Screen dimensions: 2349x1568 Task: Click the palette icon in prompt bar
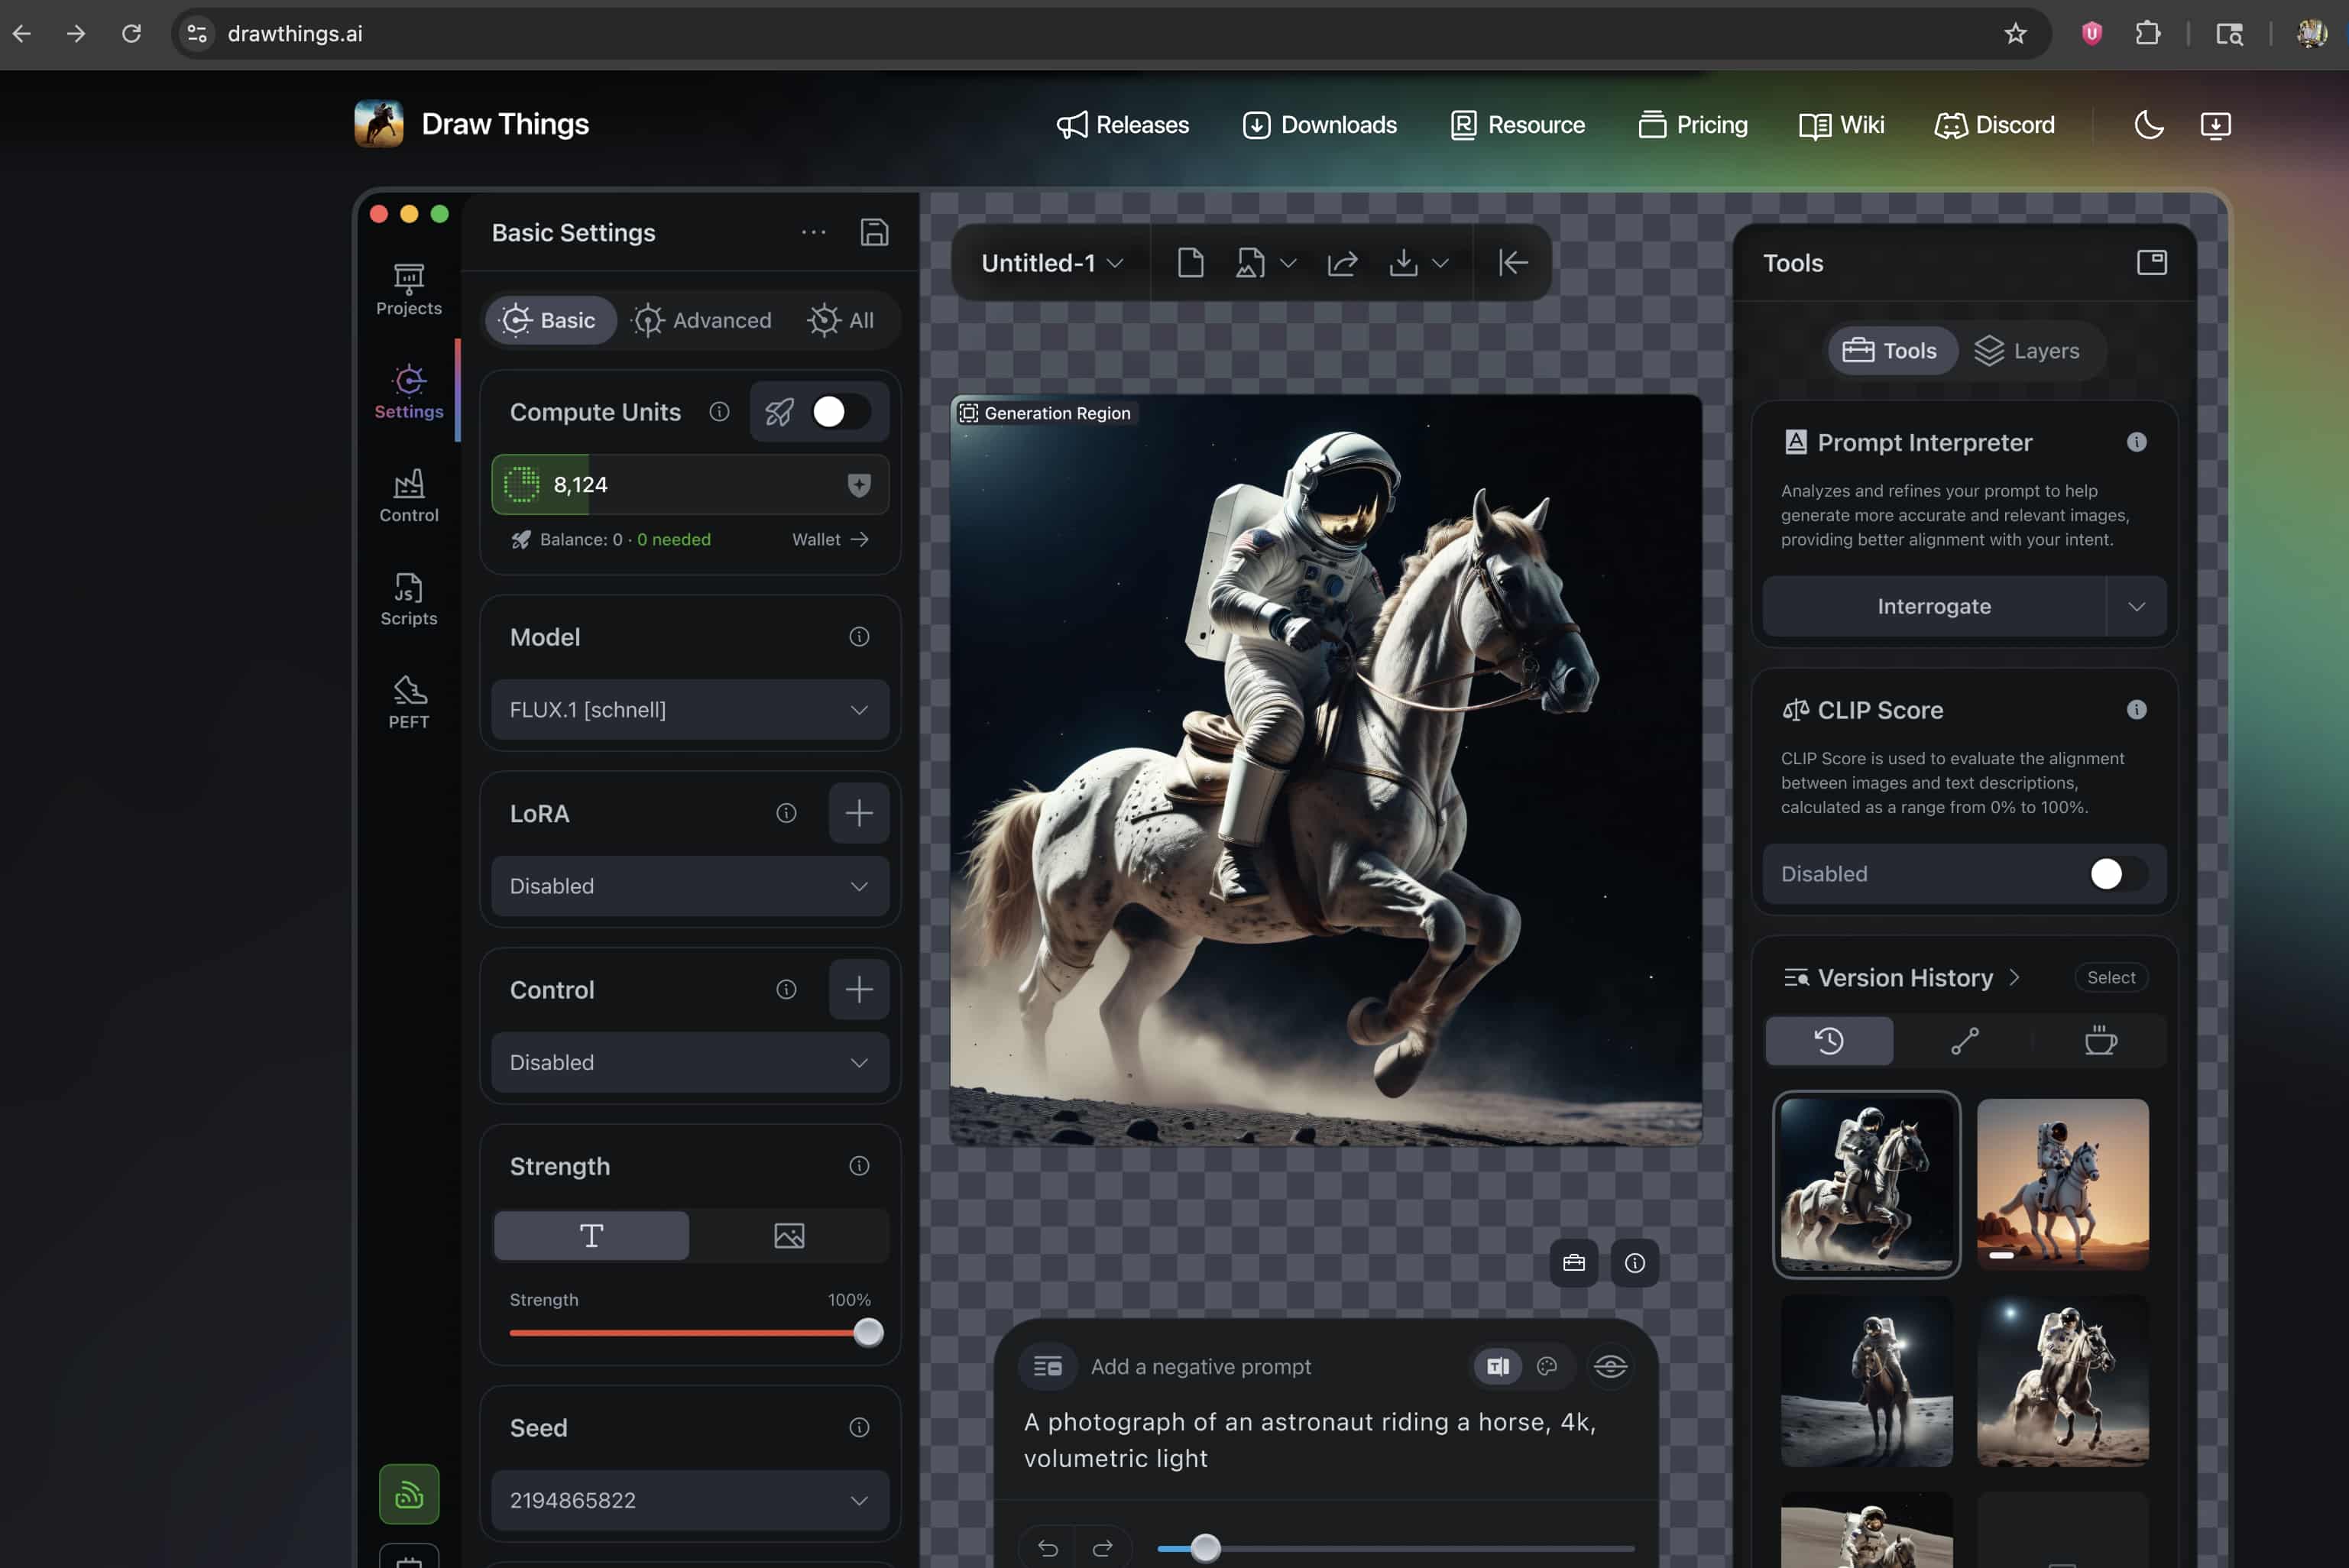pyautogui.click(x=1546, y=1366)
